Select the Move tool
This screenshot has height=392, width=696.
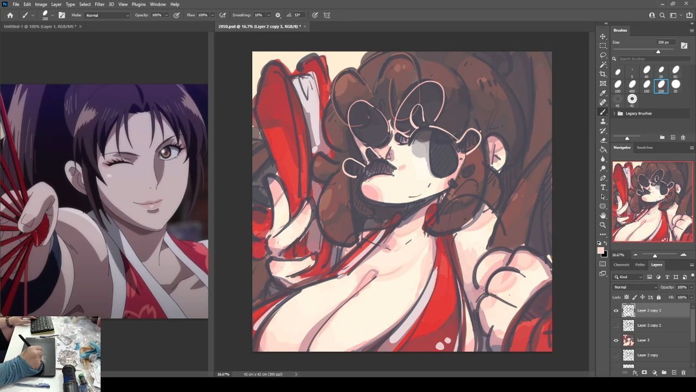(x=602, y=36)
